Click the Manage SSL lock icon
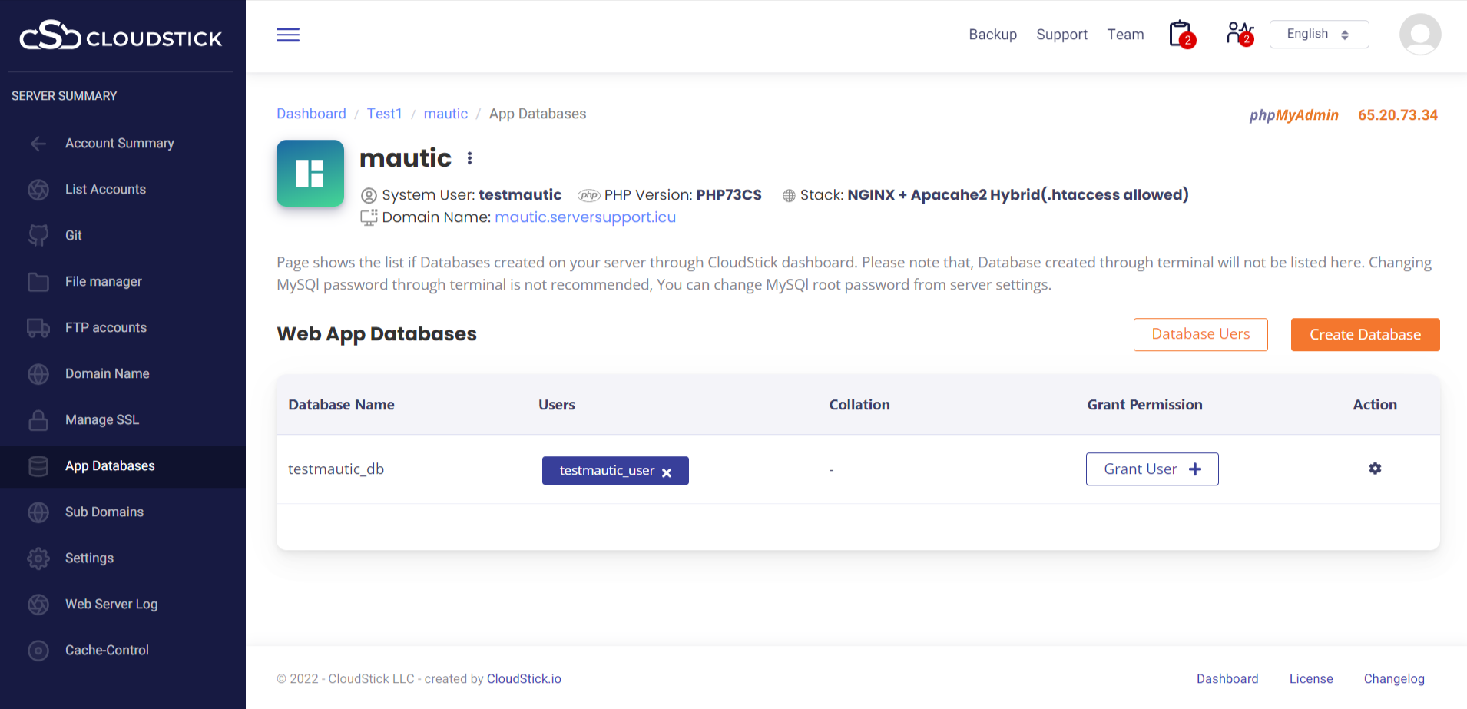Screen dimensions: 1467x709 pyautogui.click(x=38, y=420)
